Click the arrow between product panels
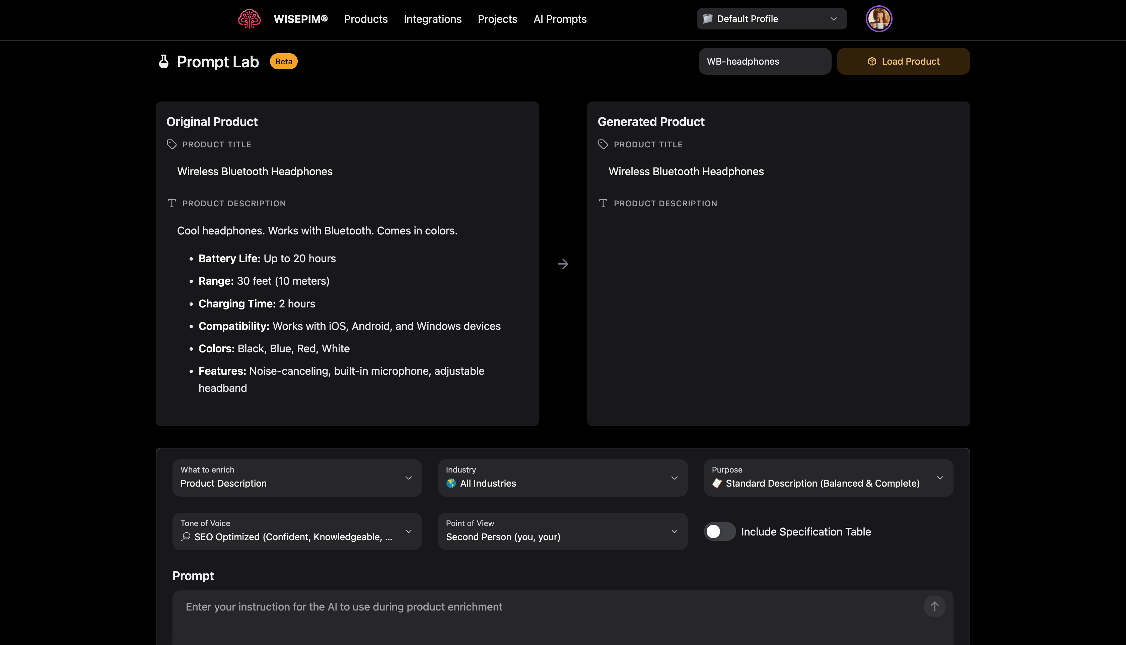This screenshot has width=1126, height=645. coord(563,264)
